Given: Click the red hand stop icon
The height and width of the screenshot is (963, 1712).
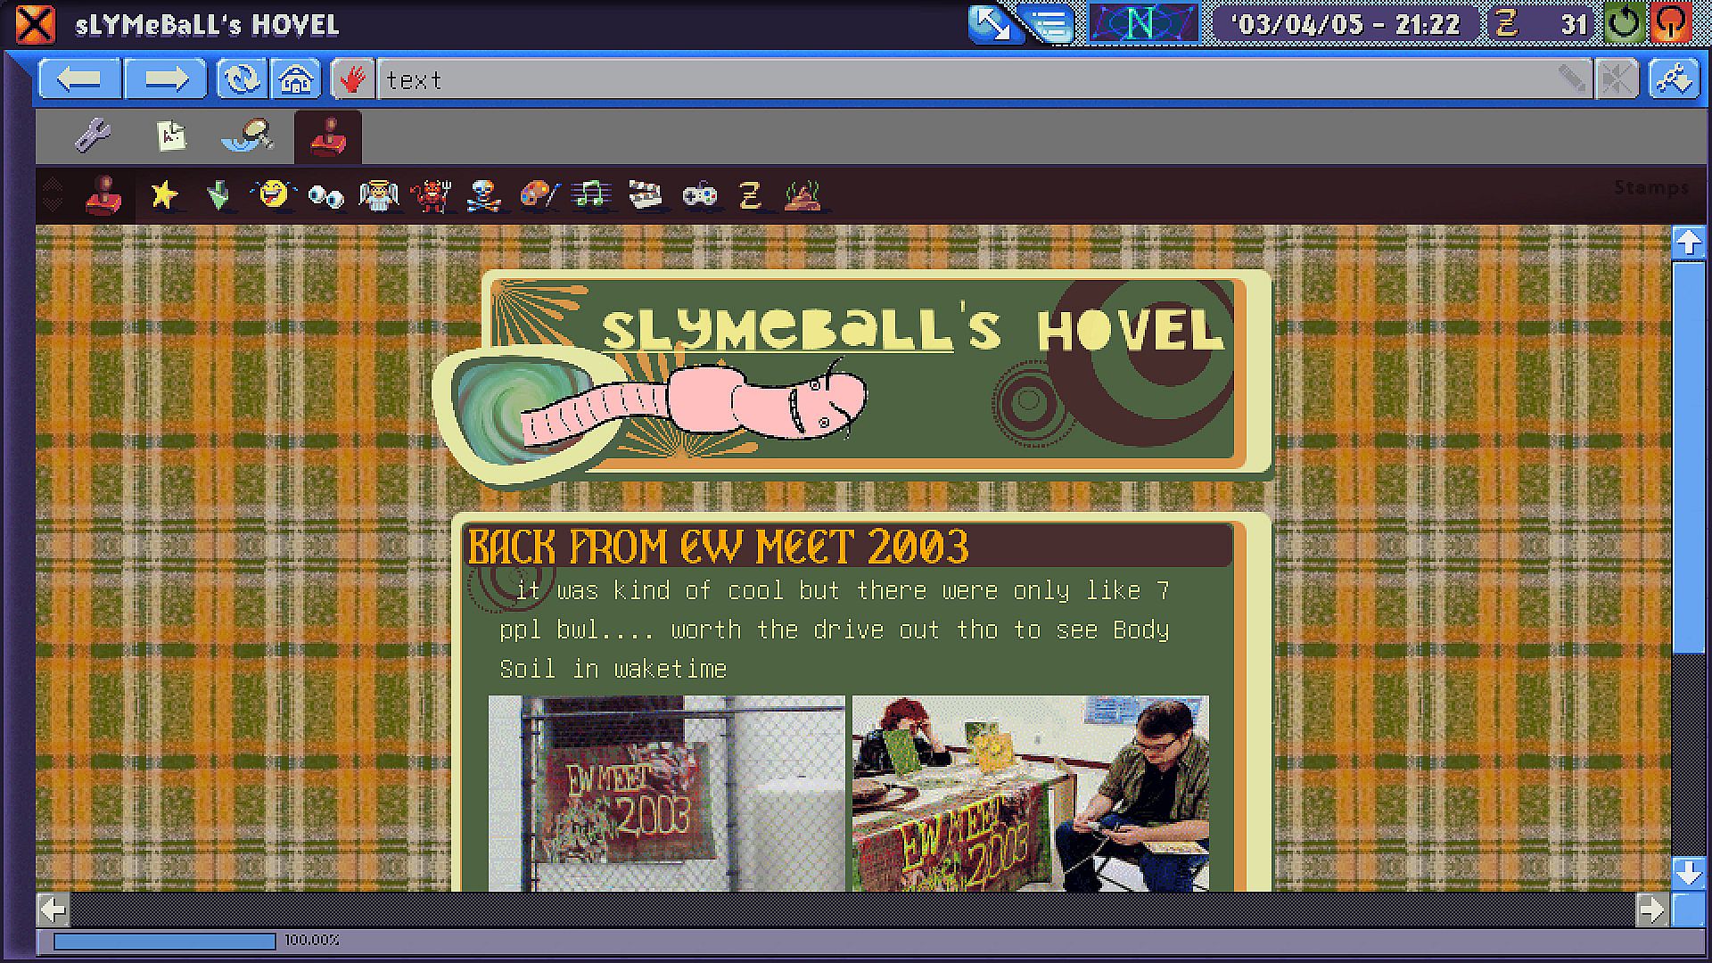Looking at the screenshot, I should click(353, 79).
